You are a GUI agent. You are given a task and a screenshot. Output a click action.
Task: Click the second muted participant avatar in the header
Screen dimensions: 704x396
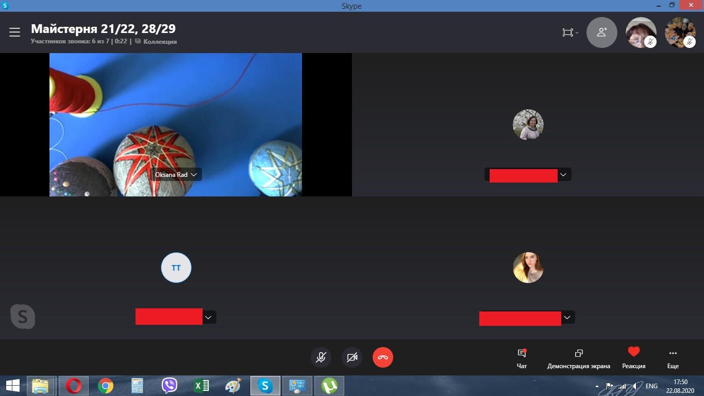click(680, 32)
